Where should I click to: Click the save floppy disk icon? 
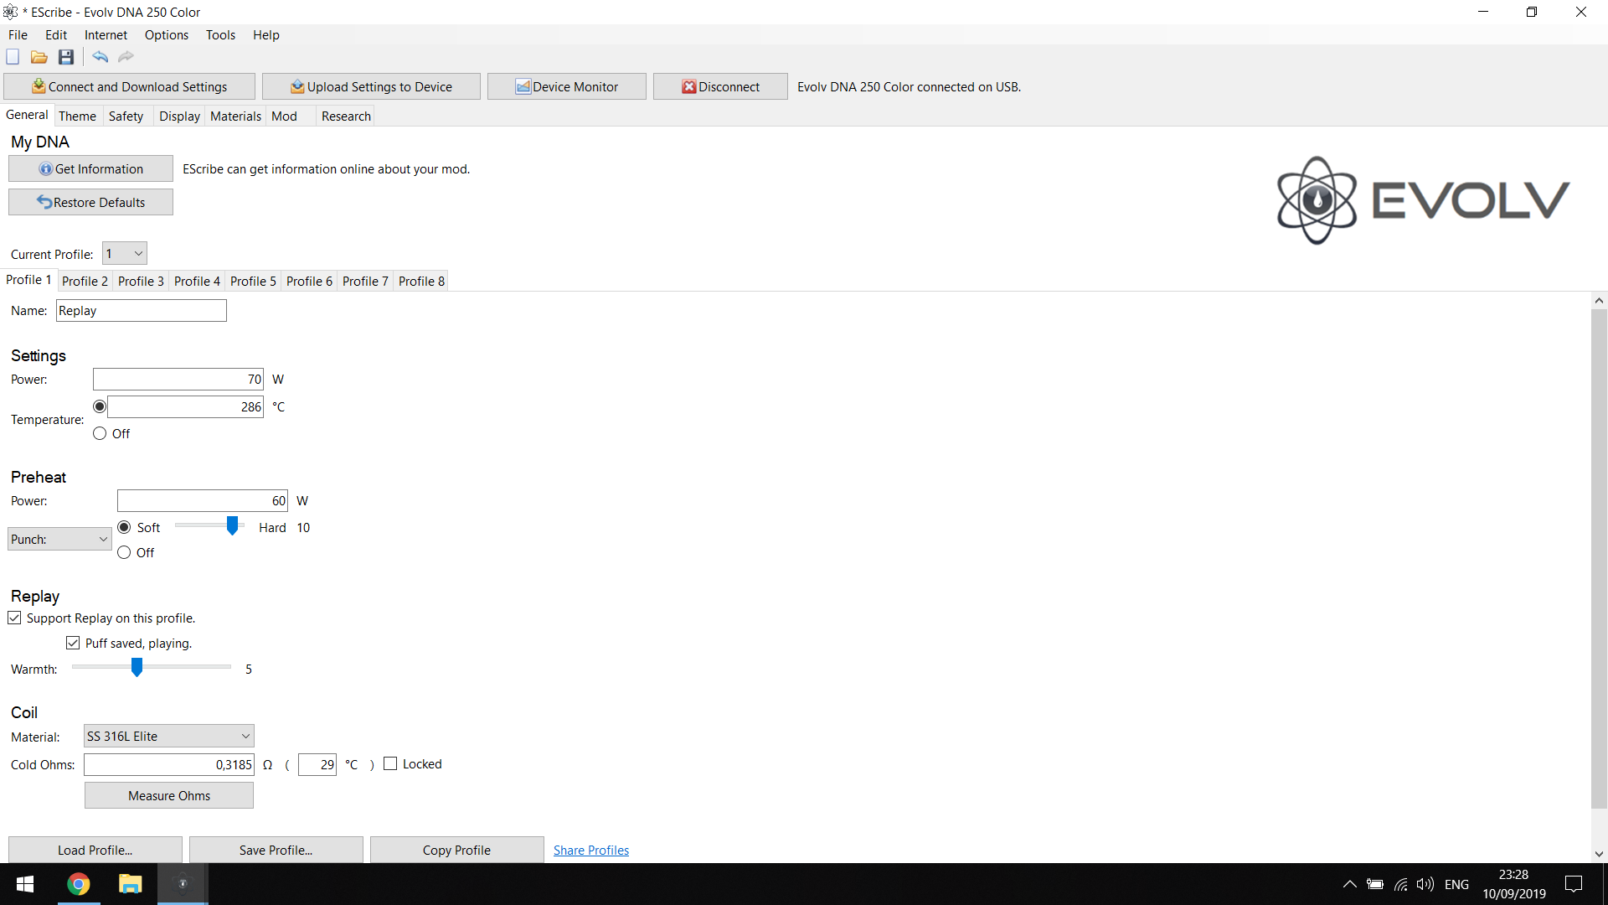click(x=66, y=57)
